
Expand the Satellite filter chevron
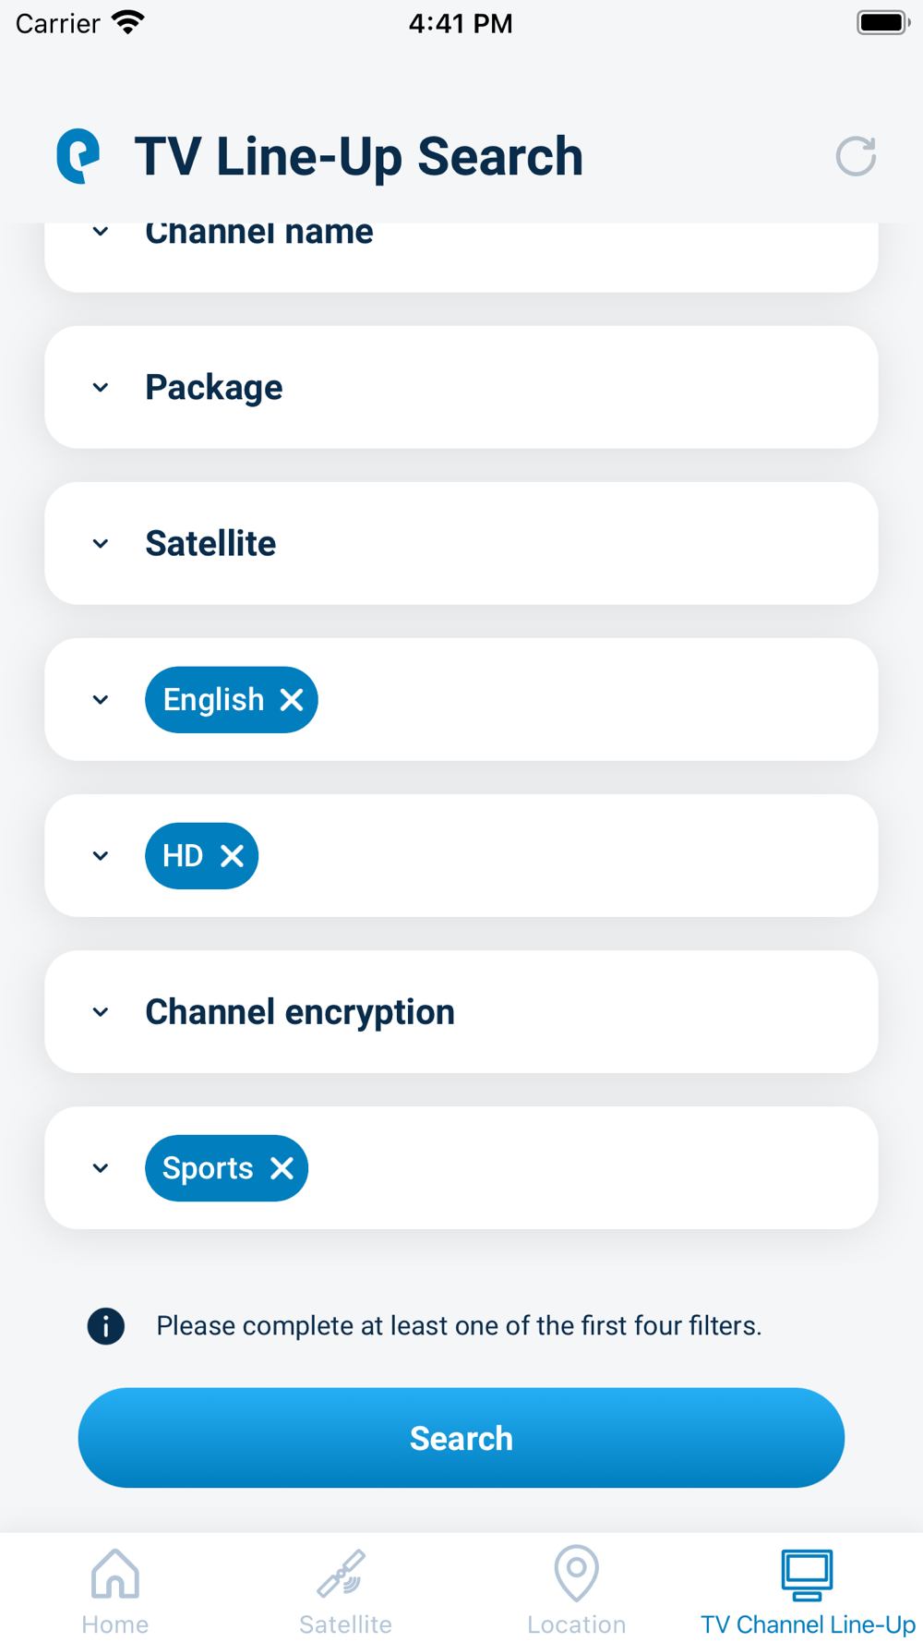(101, 544)
